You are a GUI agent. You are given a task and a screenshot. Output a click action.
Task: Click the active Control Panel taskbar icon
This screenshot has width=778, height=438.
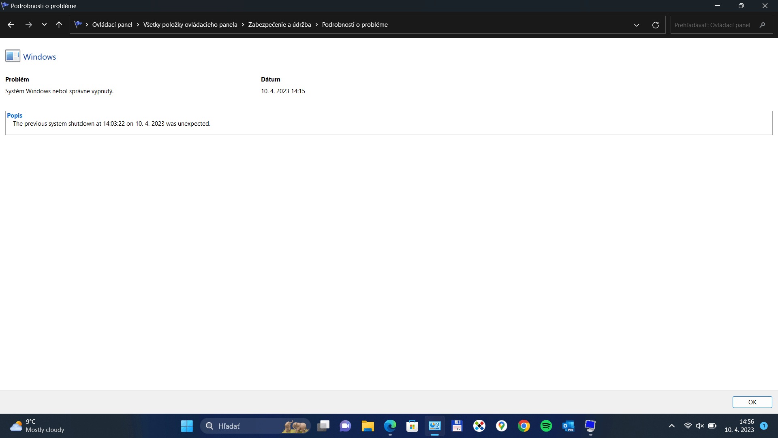434,426
